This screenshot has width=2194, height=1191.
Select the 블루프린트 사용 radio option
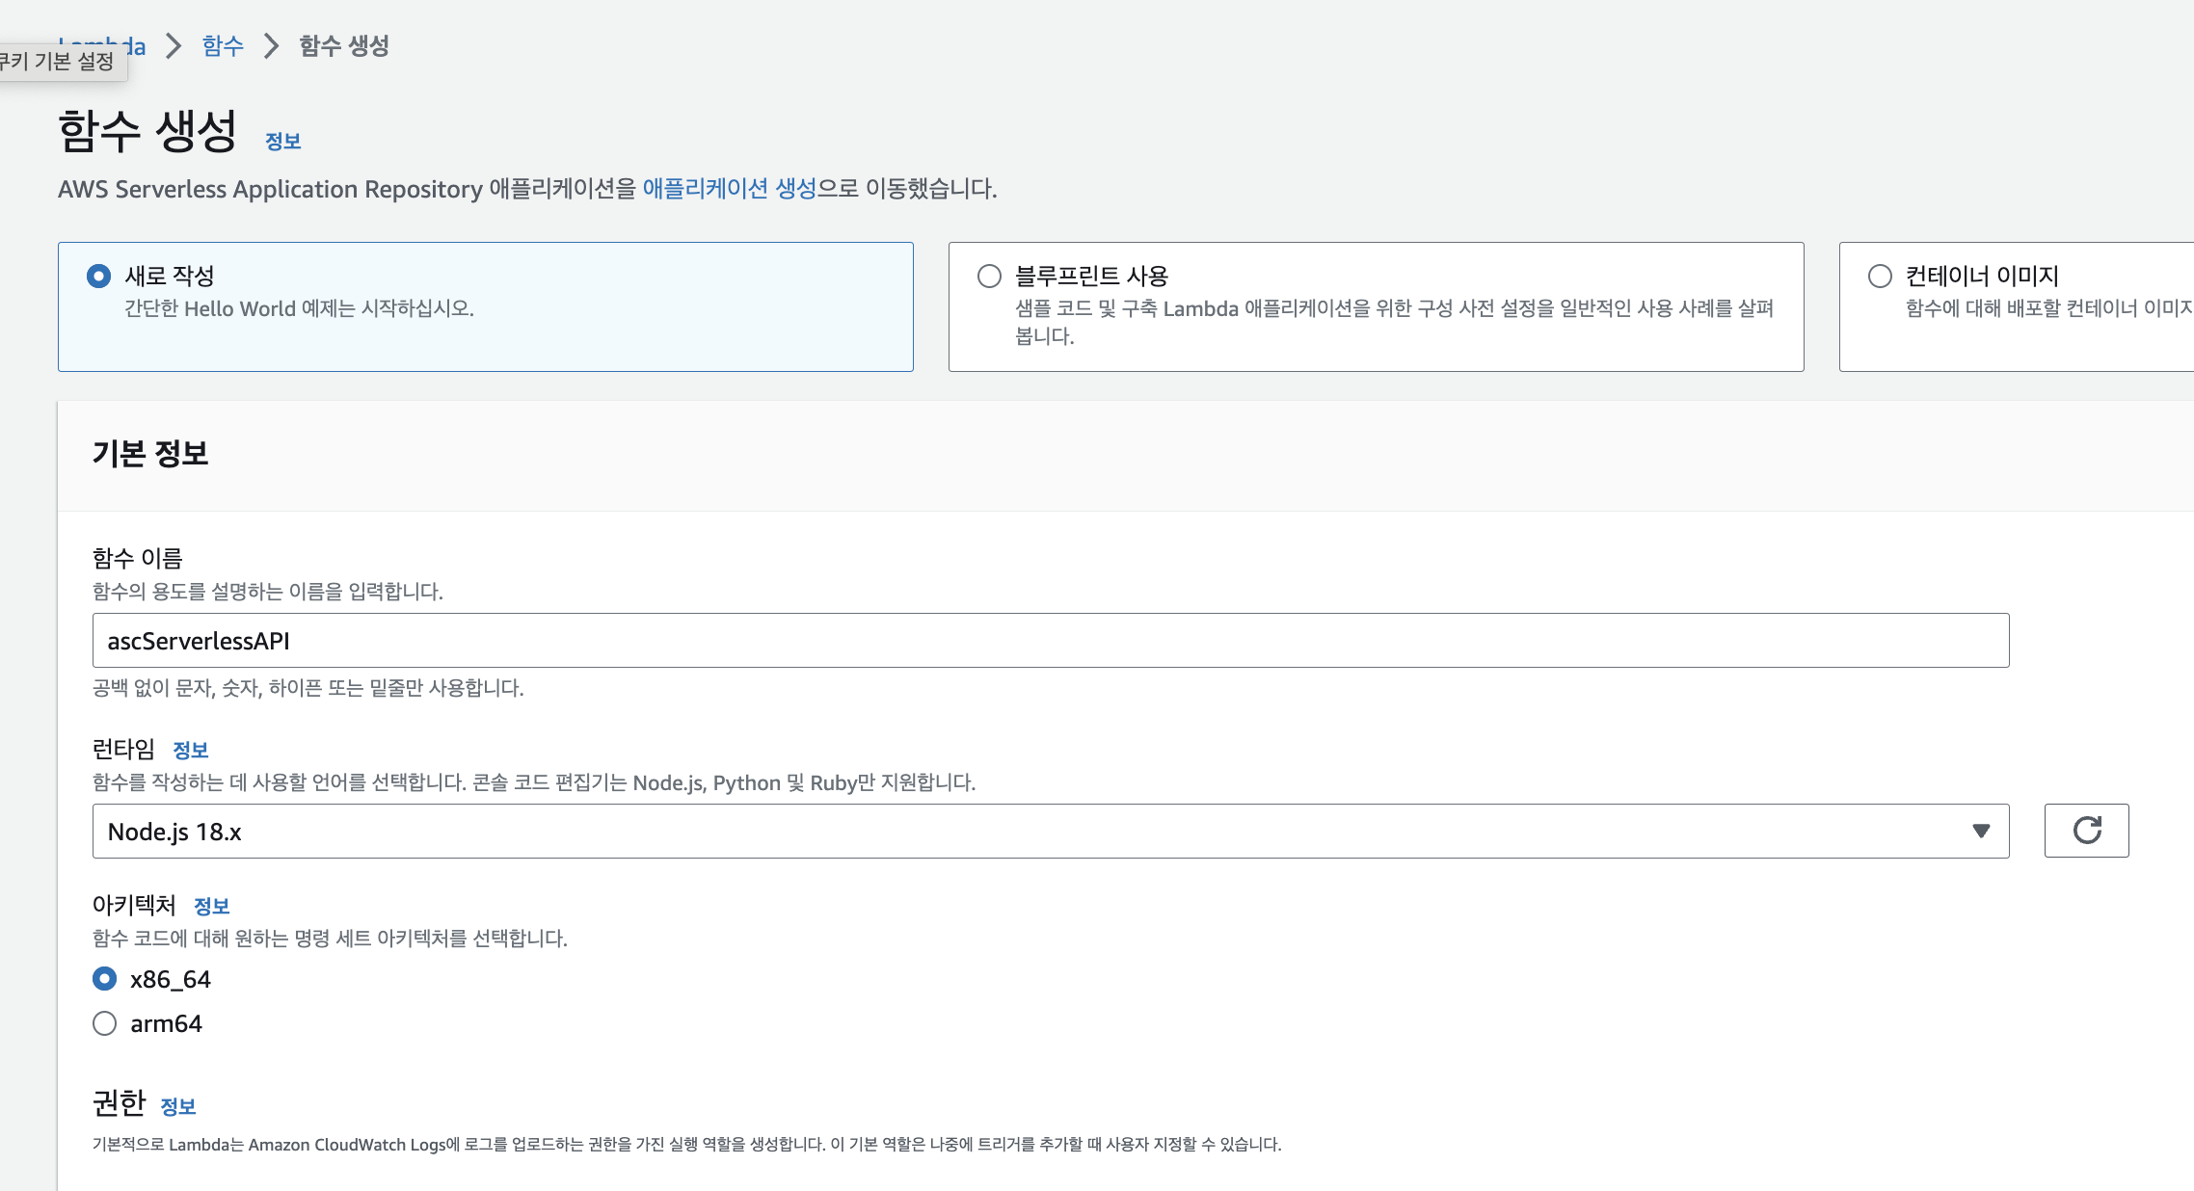click(989, 277)
